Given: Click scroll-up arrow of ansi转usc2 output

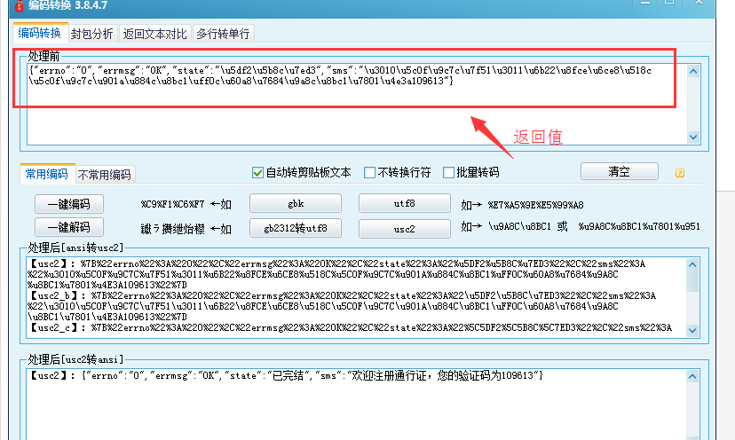Looking at the screenshot, I should (692, 264).
